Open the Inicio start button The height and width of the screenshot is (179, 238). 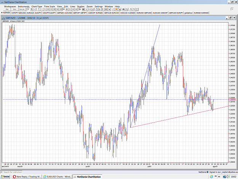[x=5, y=177]
